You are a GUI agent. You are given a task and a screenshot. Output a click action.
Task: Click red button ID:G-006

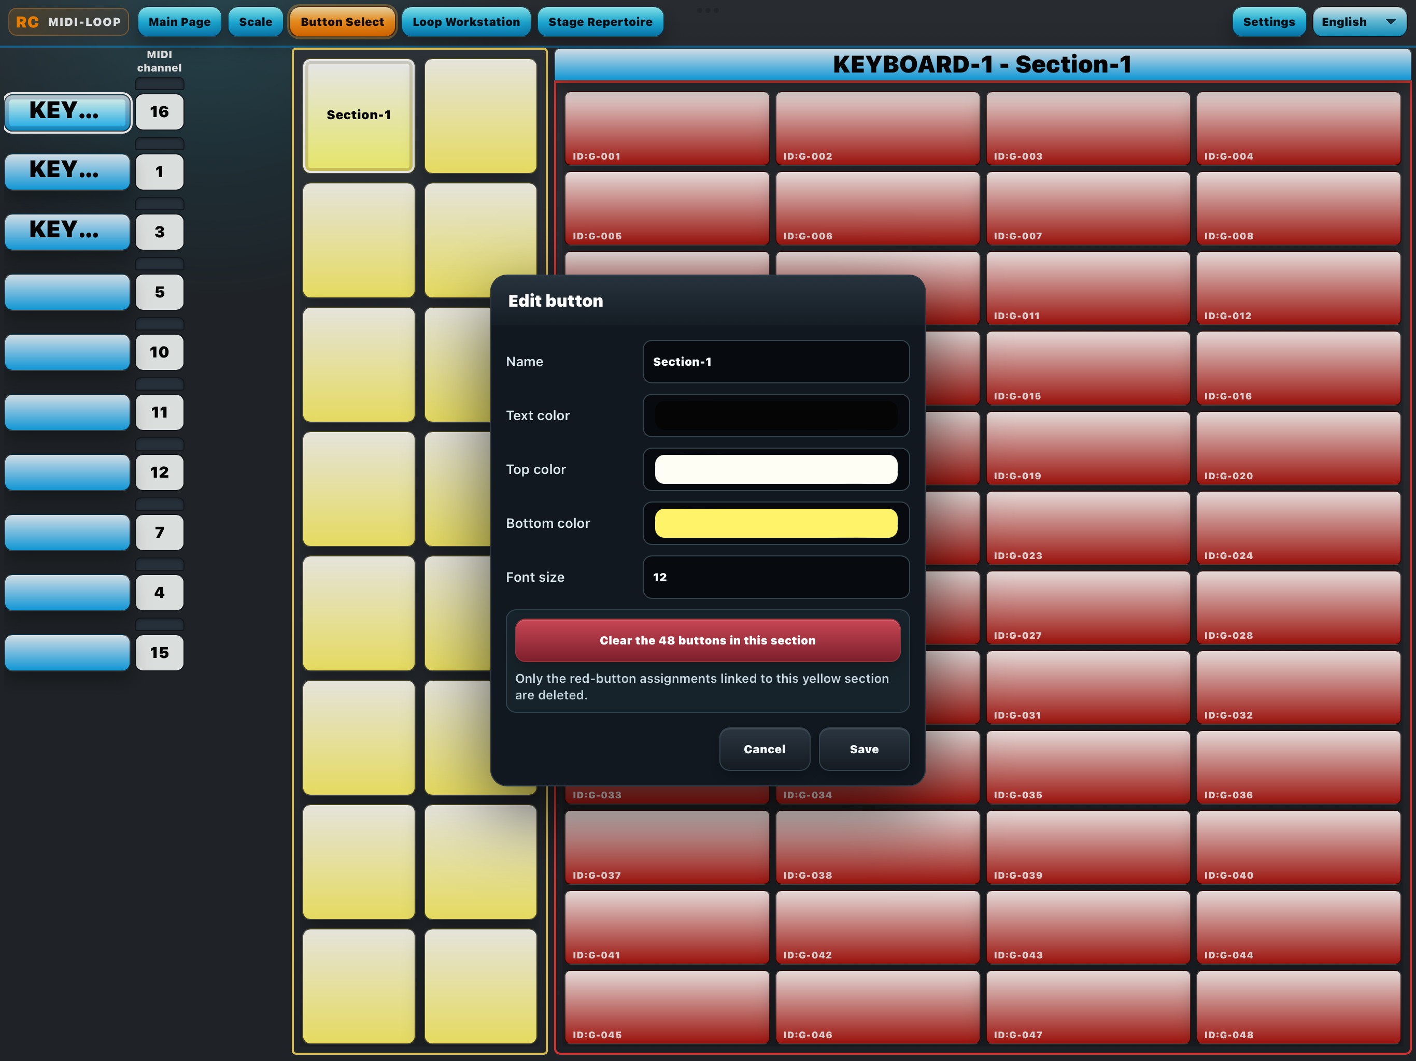click(877, 209)
